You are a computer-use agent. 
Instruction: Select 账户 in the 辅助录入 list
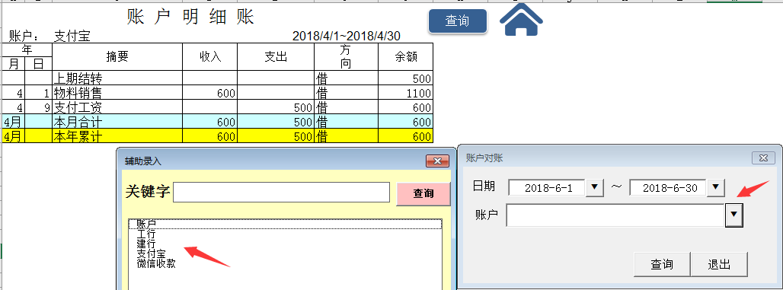[x=285, y=224]
